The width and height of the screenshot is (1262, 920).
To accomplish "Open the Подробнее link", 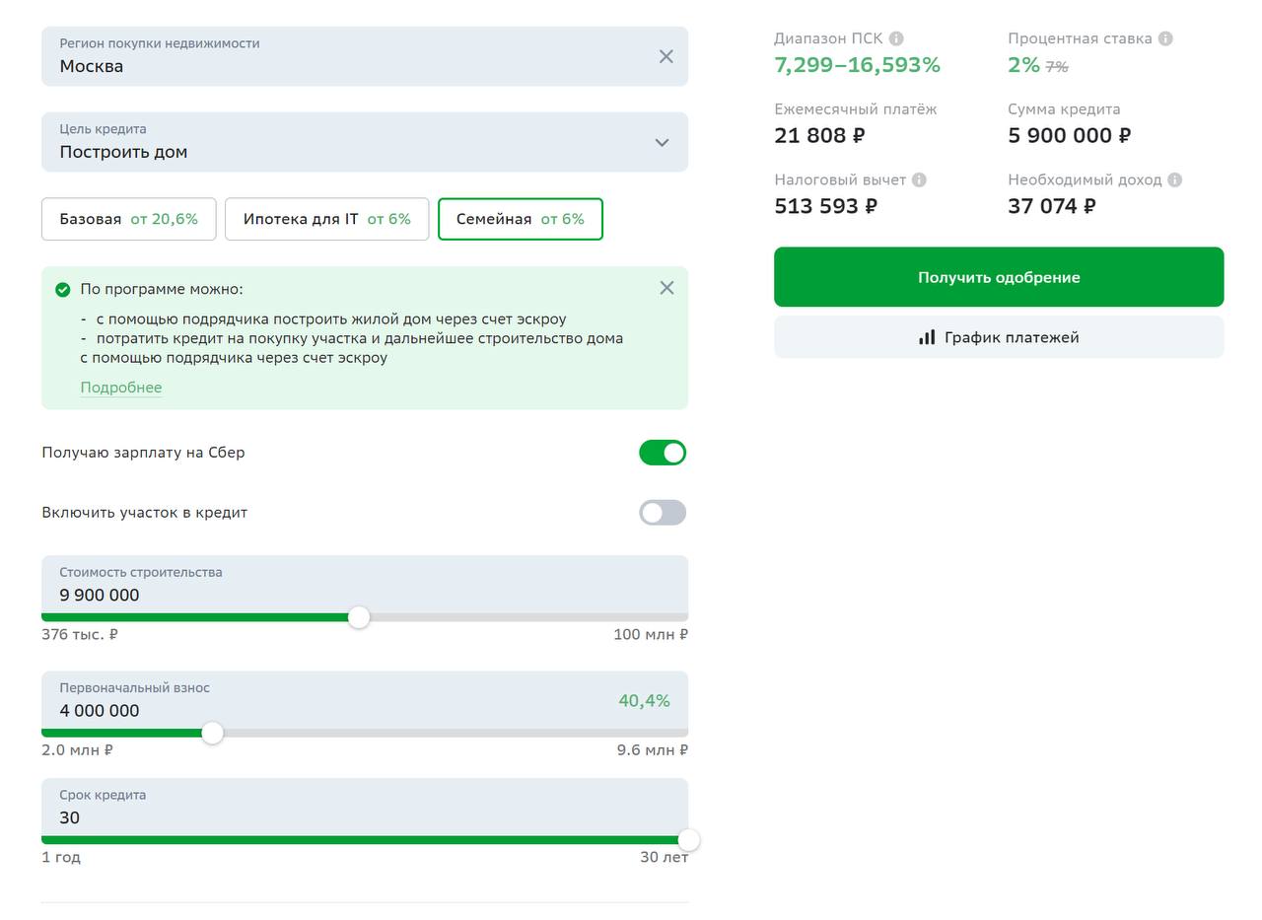I will pyautogui.click(x=120, y=388).
